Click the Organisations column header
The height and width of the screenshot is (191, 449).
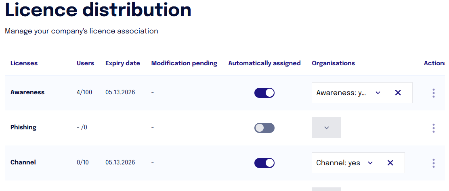(333, 63)
